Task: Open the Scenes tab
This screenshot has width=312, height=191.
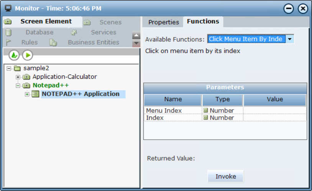Action: pos(110,23)
